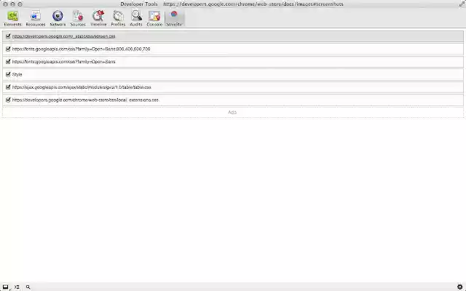Viewport: 466px width, 291px height.
Task: Click the dock-to-window icon in the status bar
Action: point(6,287)
